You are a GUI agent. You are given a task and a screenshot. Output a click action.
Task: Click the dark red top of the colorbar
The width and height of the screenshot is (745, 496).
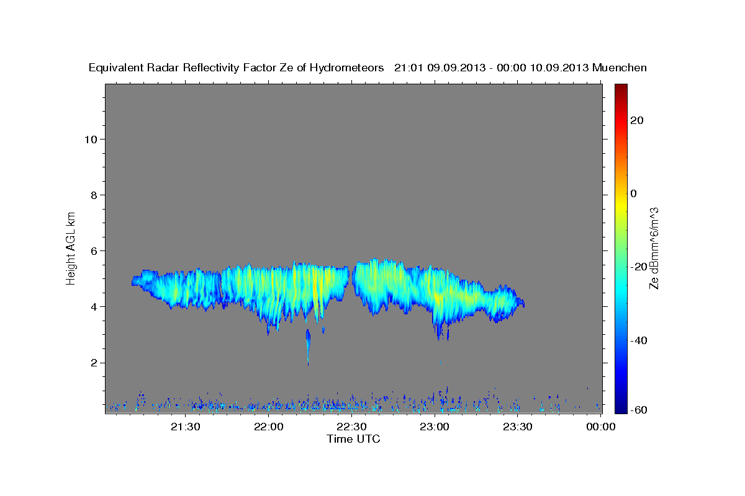620,91
